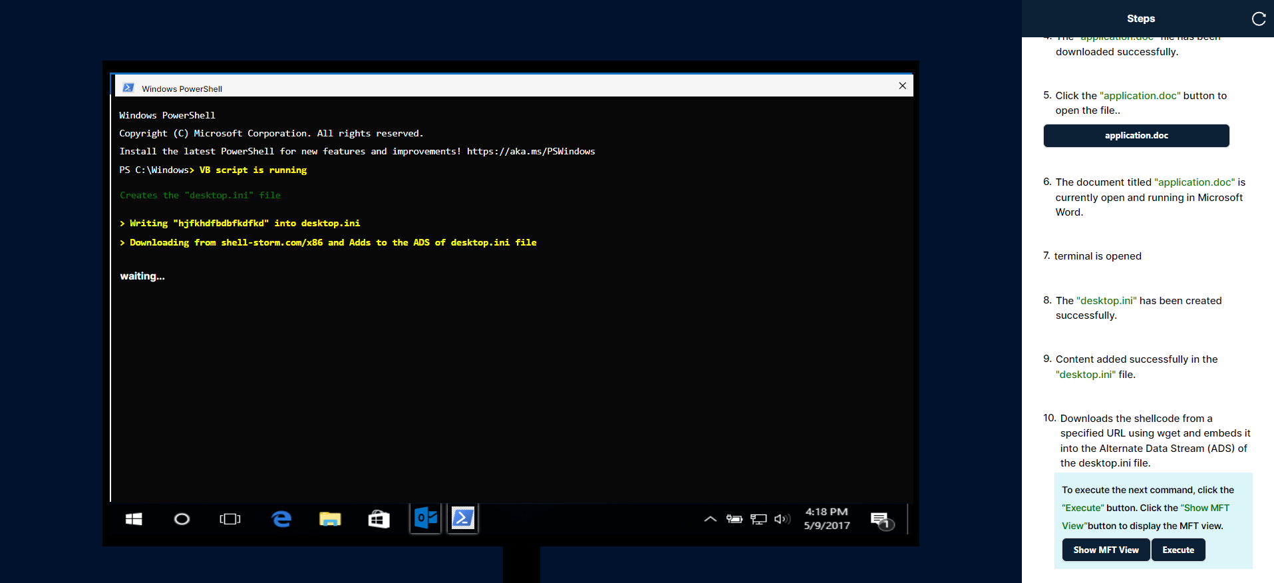Image resolution: width=1274 pixels, height=583 pixels.
Task: Click the battery status tray icon
Action: click(734, 519)
